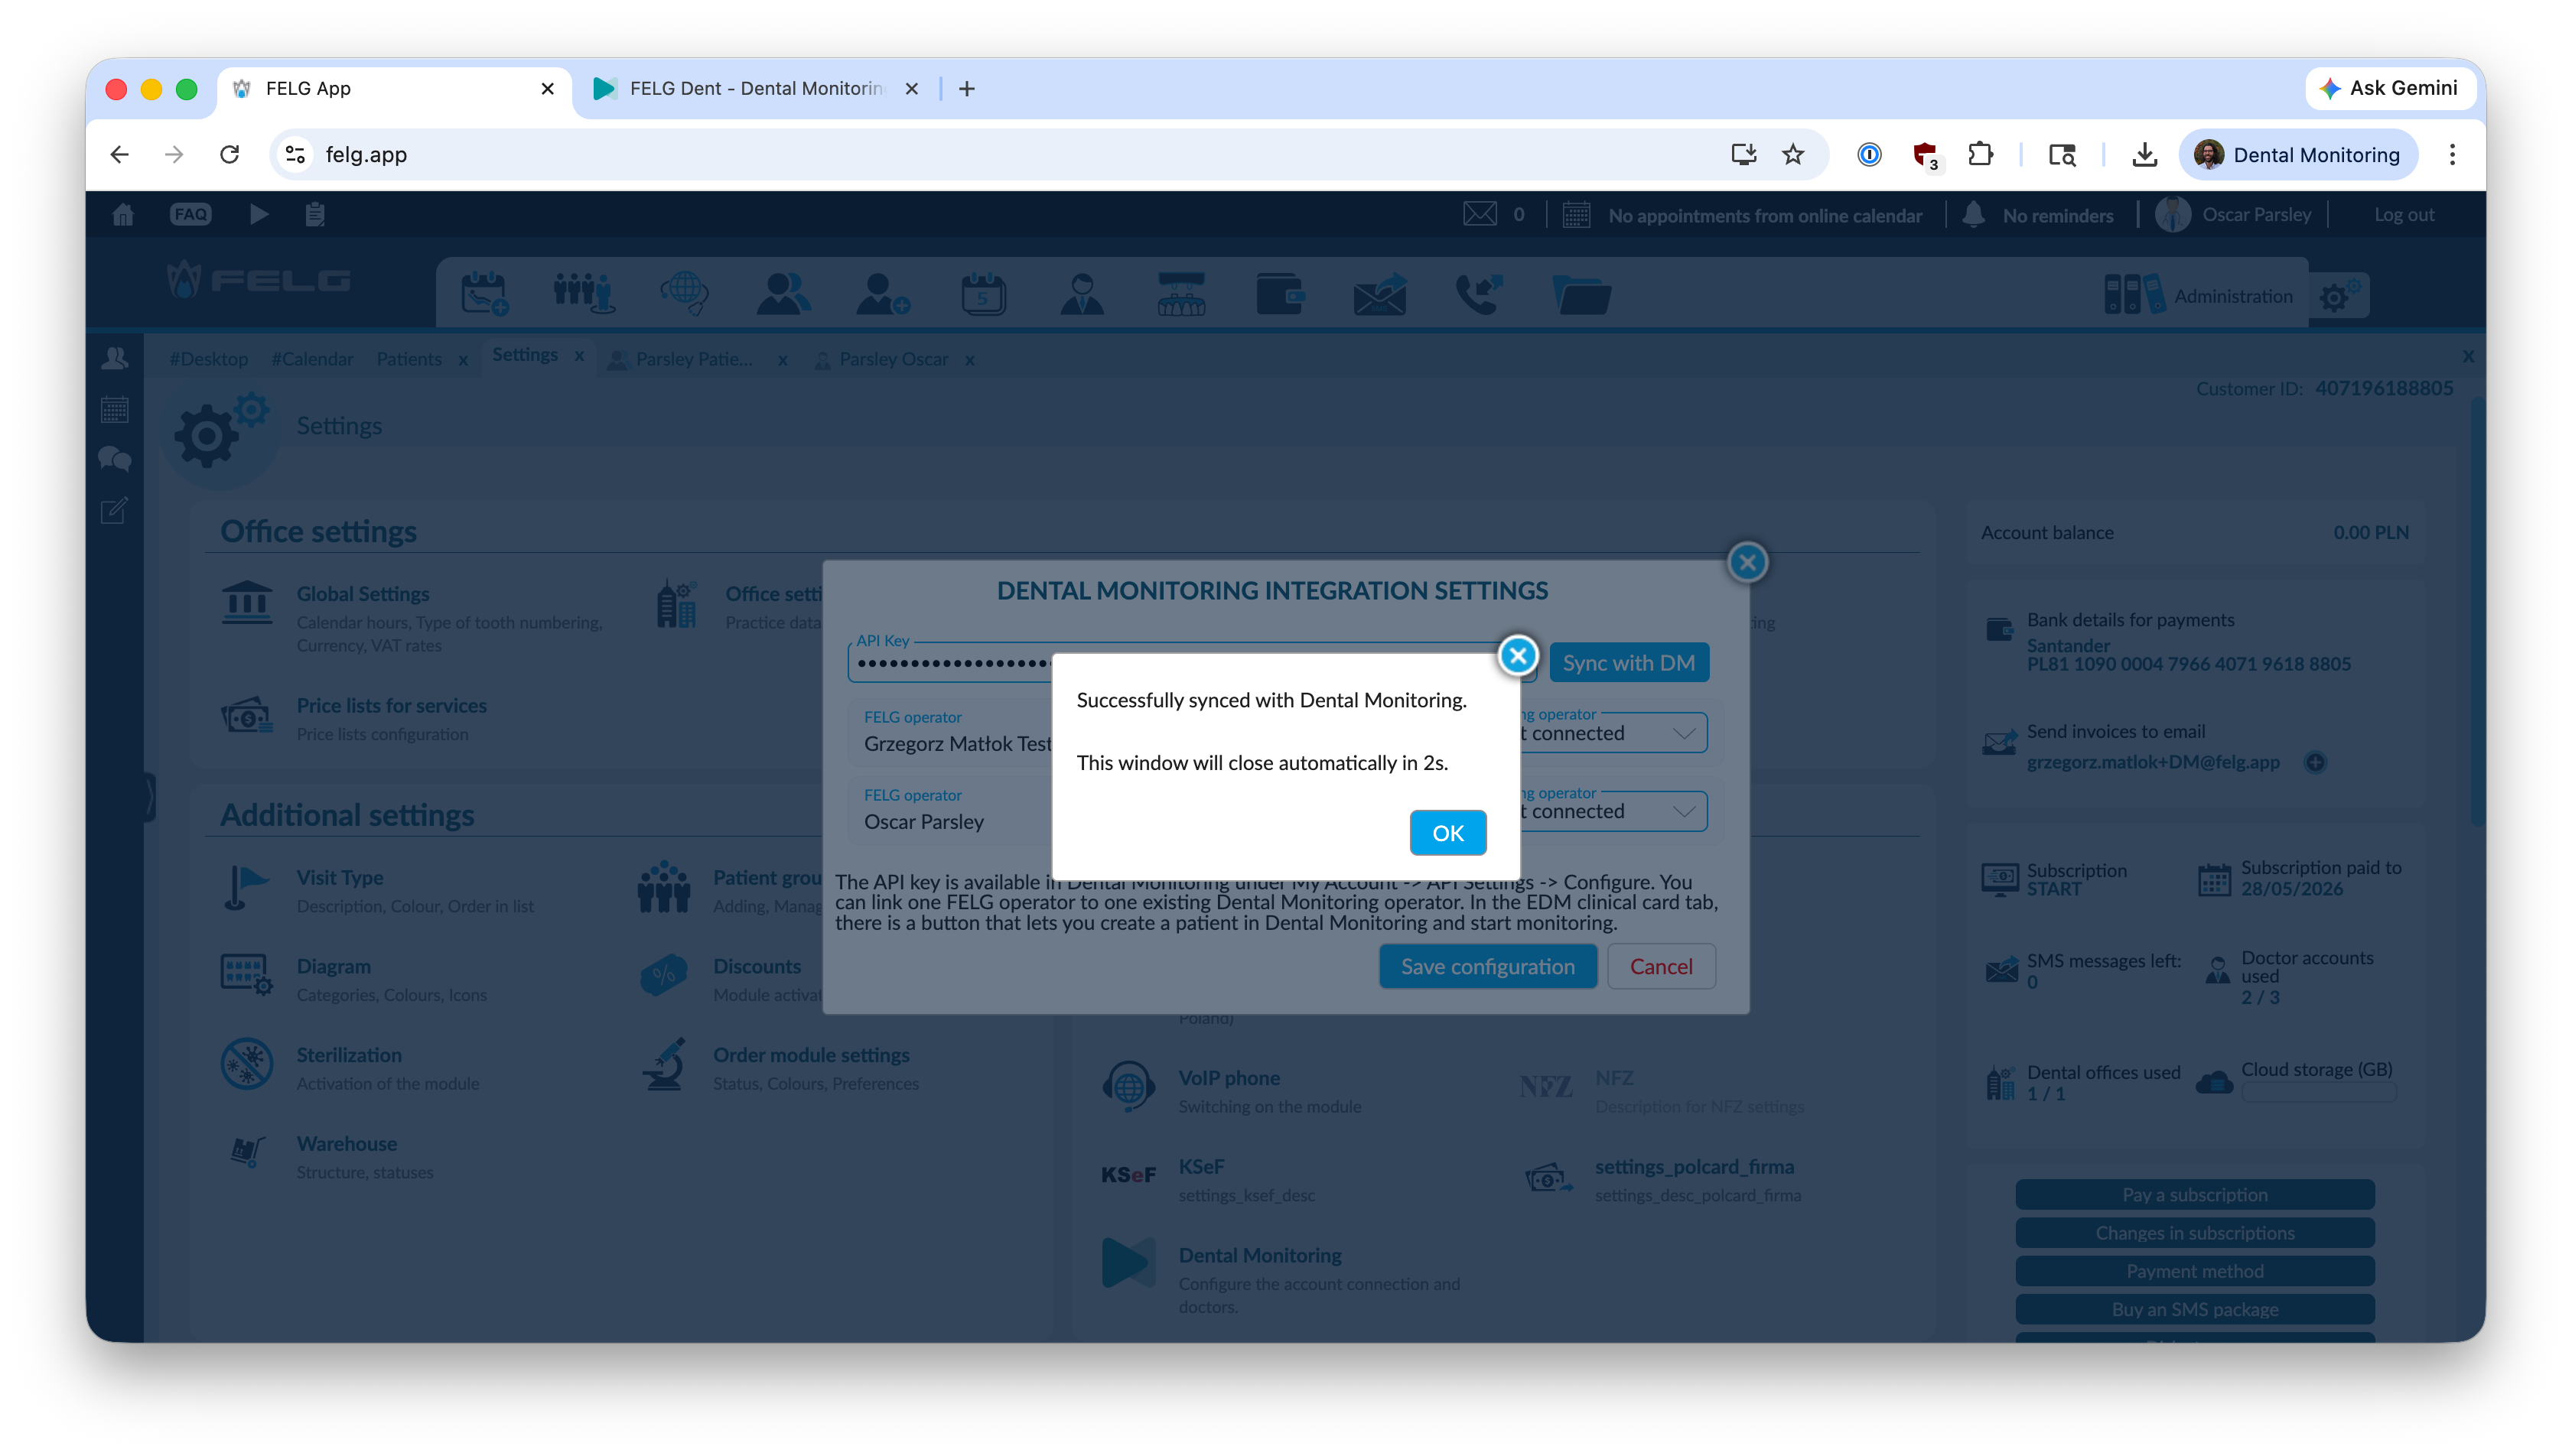Open Warehouse settings
The height and width of the screenshot is (1456, 2572).
[x=346, y=1143]
